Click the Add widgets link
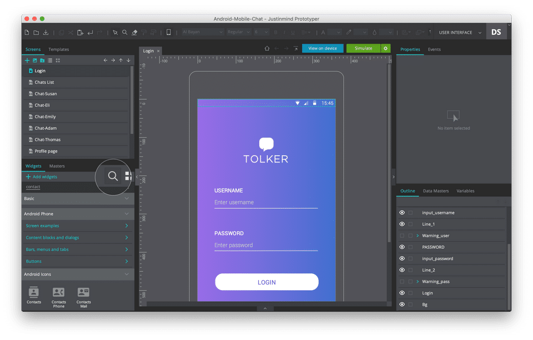Image resolution: width=533 pixels, height=340 pixels. click(42, 176)
